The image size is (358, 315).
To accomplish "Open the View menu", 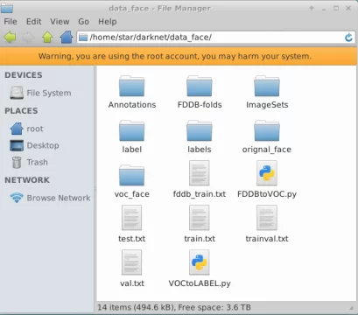I will (x=60, y=22).
